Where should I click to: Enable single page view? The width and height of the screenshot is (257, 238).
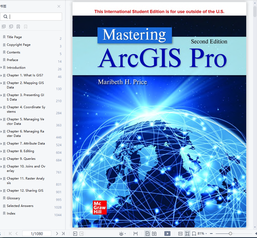click(147, 234)
